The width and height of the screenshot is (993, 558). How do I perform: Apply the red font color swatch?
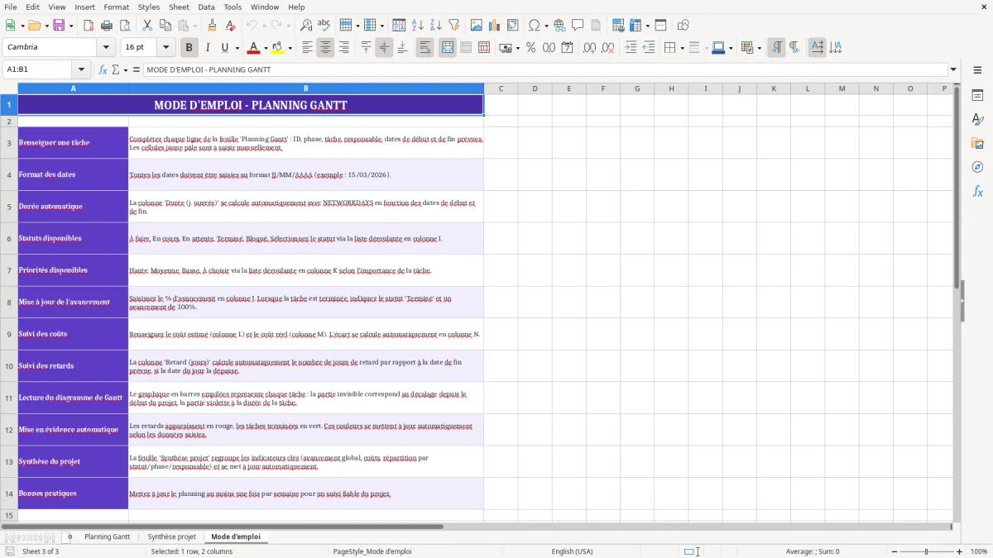(254, 48)
